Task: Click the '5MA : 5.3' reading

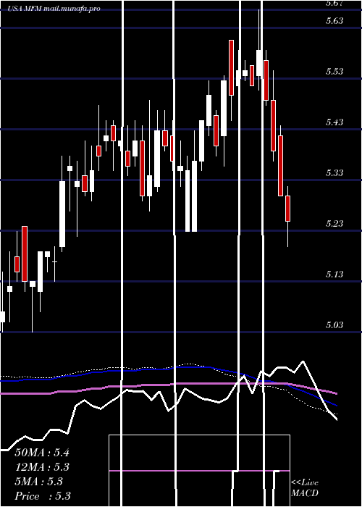Action: (x=39, y=482)
